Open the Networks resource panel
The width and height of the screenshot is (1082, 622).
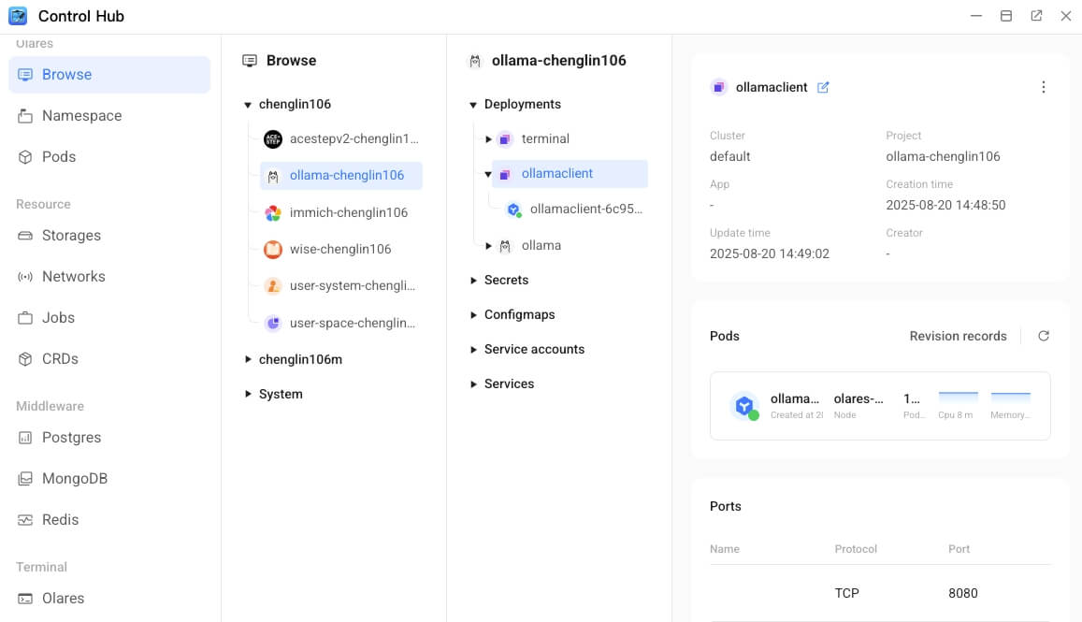[73, 276]
